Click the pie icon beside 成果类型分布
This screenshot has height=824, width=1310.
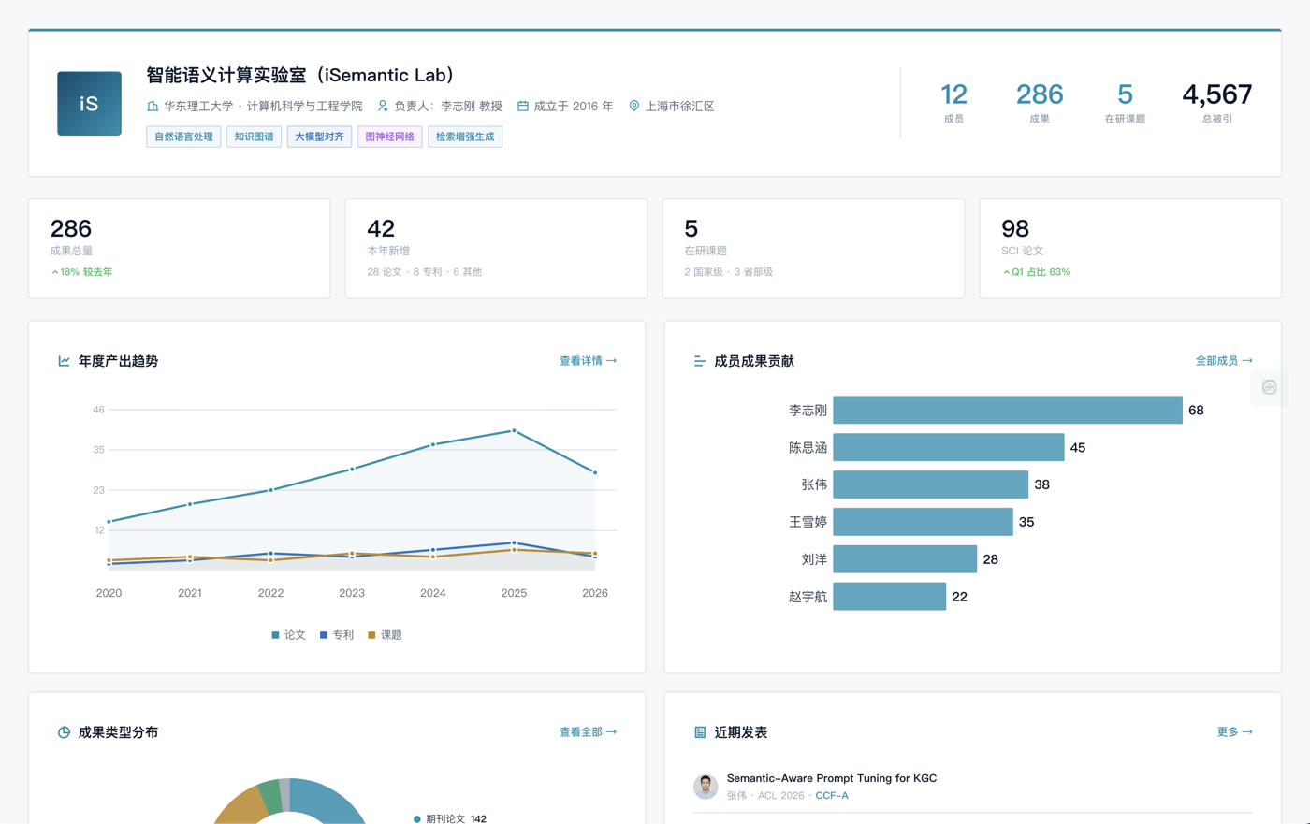tap(64, 732)
